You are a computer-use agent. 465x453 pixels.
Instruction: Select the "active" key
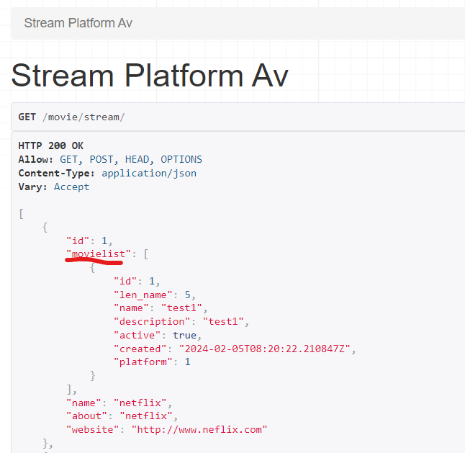137,335
